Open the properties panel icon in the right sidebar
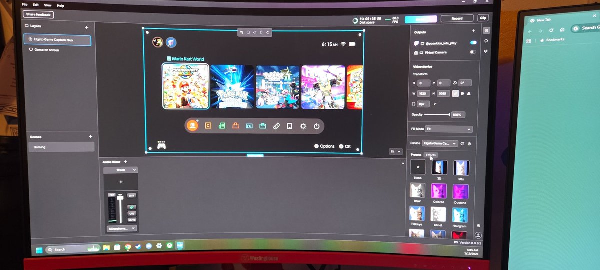Image resolution: width=600 pixels, height=270 pixels. pos(487,30)
